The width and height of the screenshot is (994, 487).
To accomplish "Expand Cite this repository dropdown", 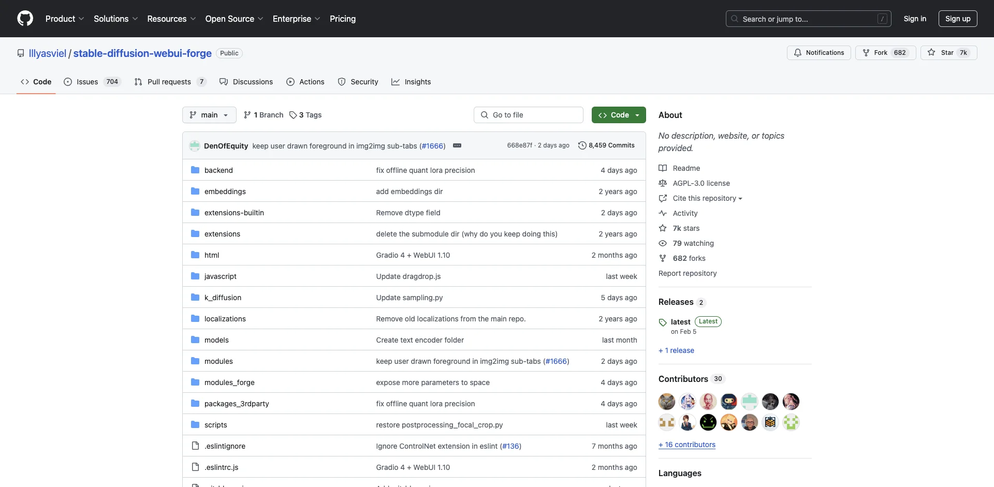I will (707, 198).
